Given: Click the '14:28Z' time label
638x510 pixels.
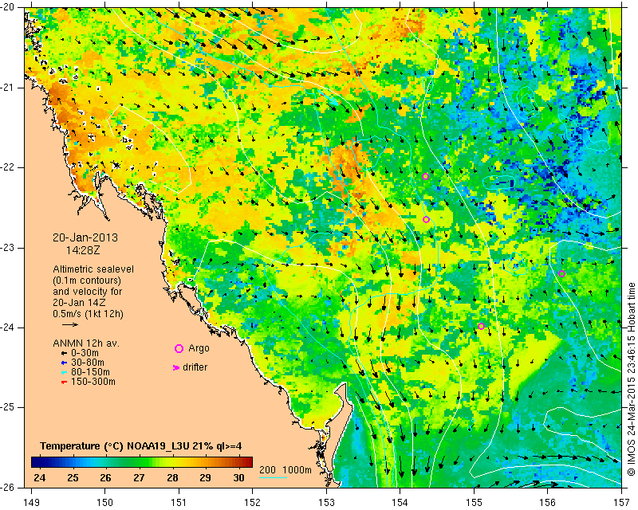Looking at the screenshot, I should 83,250.
